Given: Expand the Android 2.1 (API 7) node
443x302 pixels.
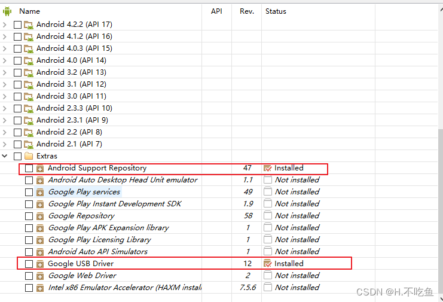Looking at the screenshot, I should (5, 144).
